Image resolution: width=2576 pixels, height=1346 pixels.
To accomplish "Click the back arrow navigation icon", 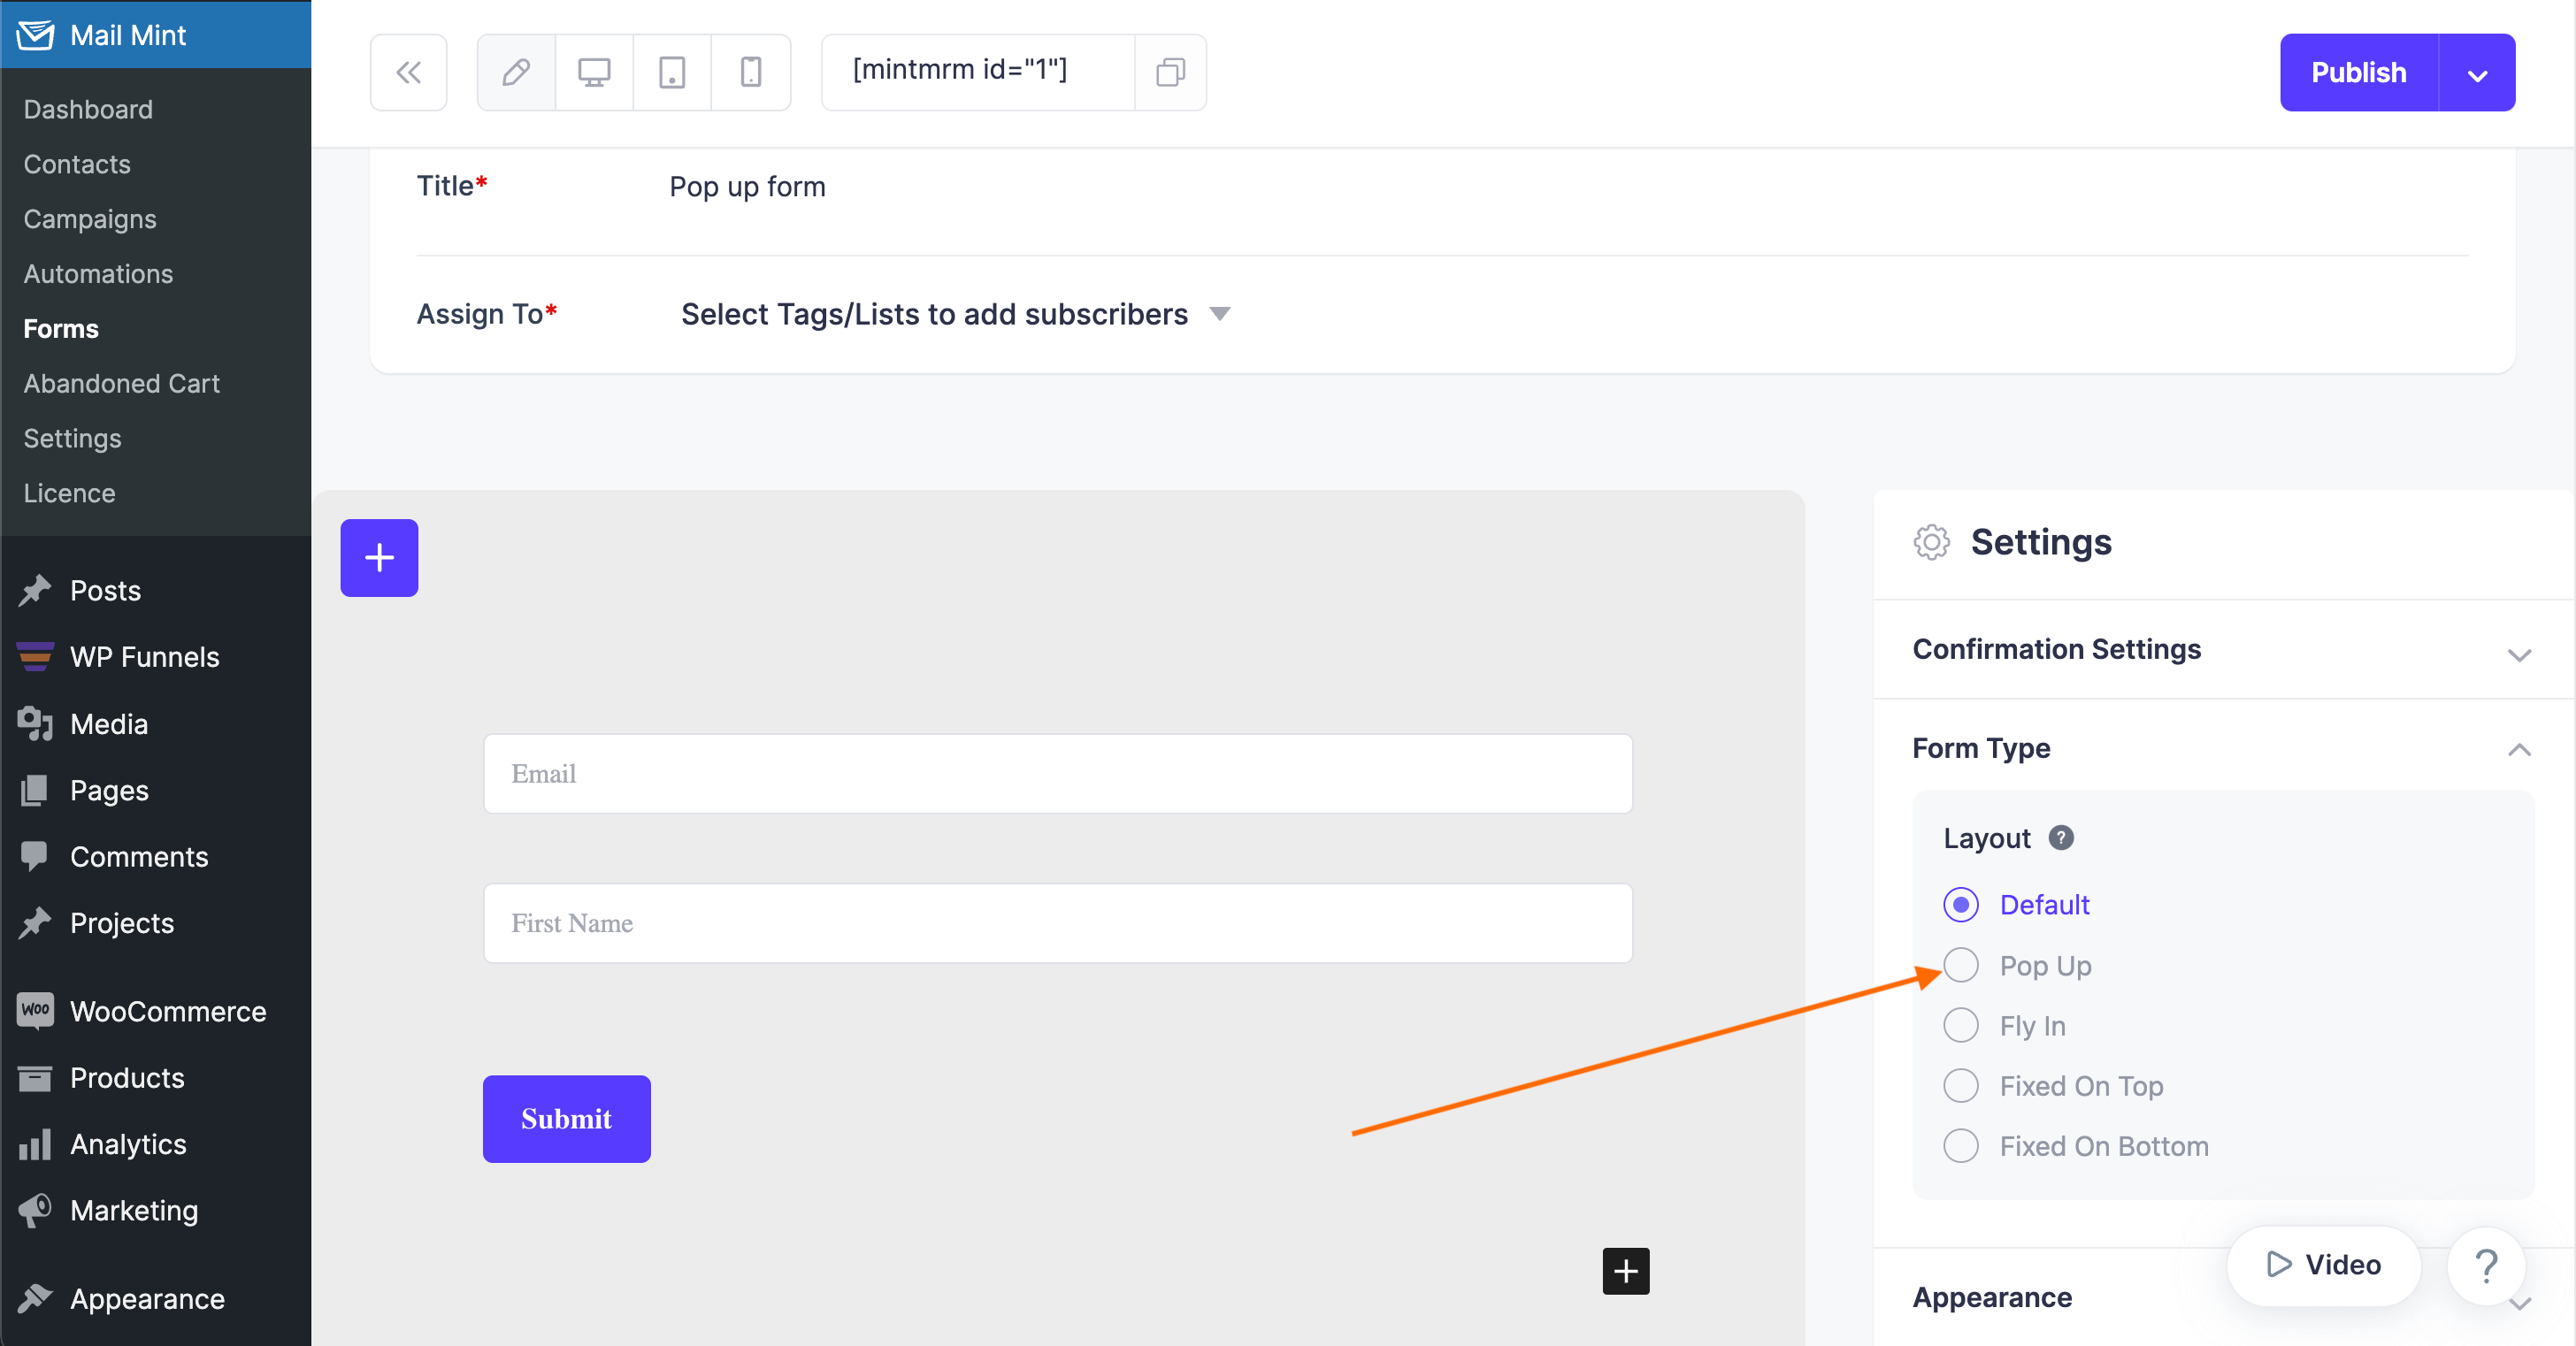I will pyautogui.click(x=407, y=70).
